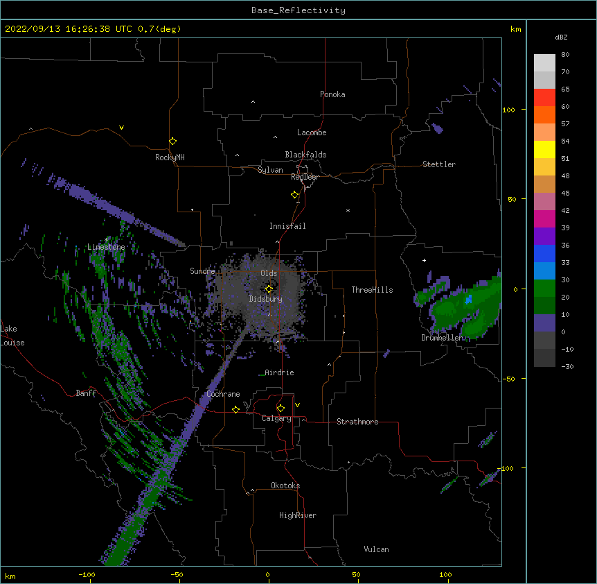Viewport: 597px width, 584px height.
Task: Click the Stettler city label
Action: 439,164
